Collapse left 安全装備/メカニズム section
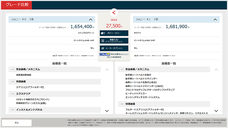Screen dimensions: 228x128 pyautogui.click(x=55, y=69)
